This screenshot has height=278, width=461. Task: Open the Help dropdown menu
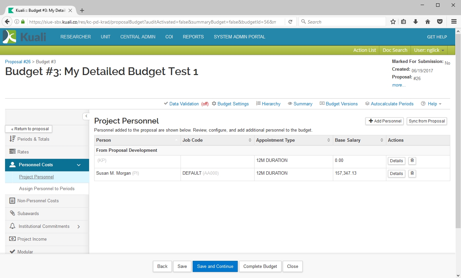click(431, 104)
